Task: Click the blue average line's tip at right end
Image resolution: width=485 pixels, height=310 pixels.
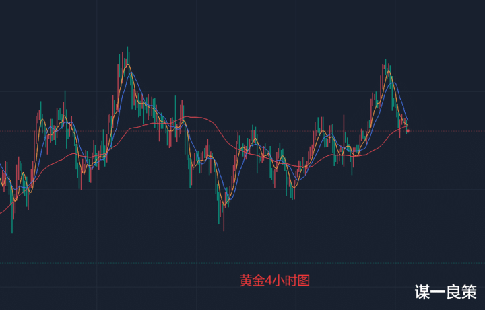Action: coord(407,120)
